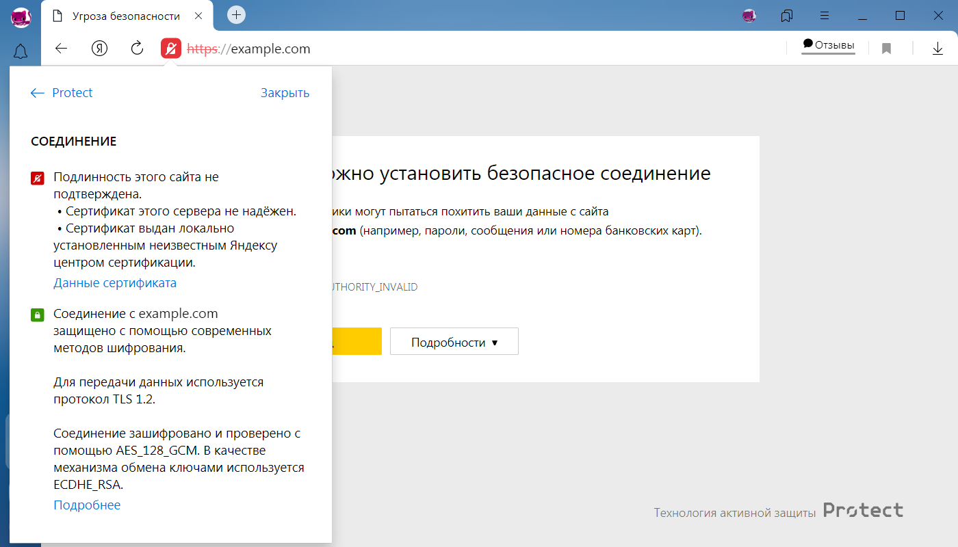The width and height of the screenshot is (958, 547).
Task: Open the notifications bell icon
Action: pos(21,51)
